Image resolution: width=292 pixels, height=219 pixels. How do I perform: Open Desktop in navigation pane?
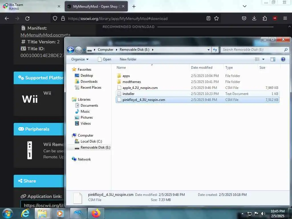tap(87, 75)
